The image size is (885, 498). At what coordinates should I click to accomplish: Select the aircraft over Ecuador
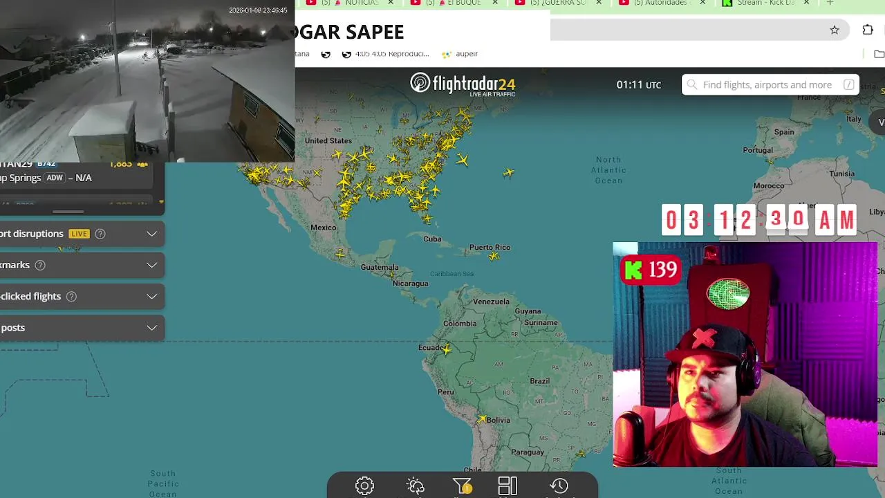446,349
